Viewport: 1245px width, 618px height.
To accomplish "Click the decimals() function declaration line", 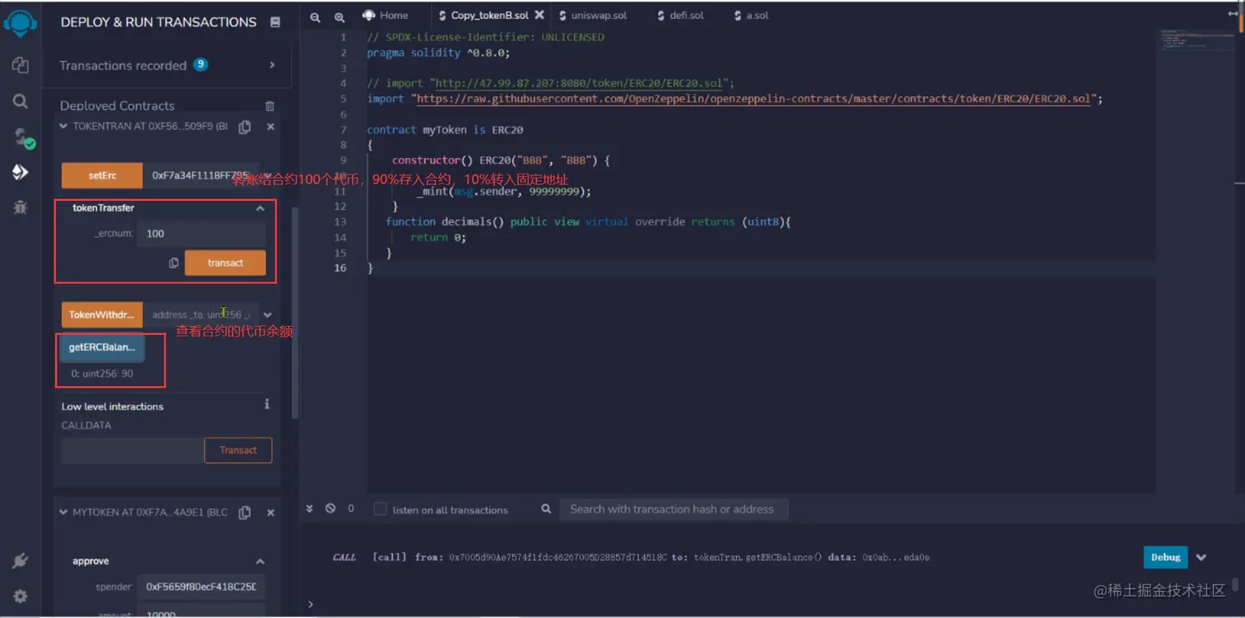I will point(588,222).
